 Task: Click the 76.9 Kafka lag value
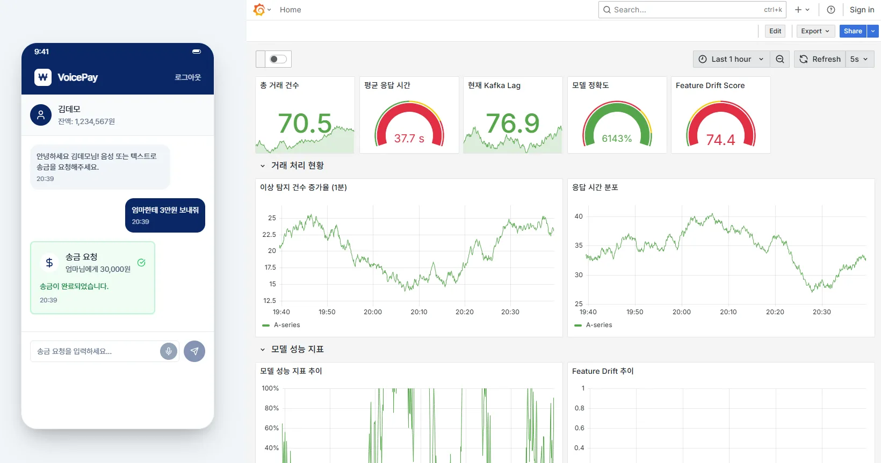(512, 124)
